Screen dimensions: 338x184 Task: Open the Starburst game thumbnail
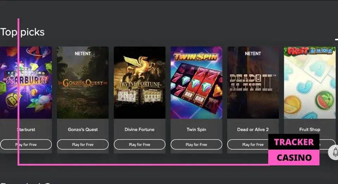tap(26, 83)
